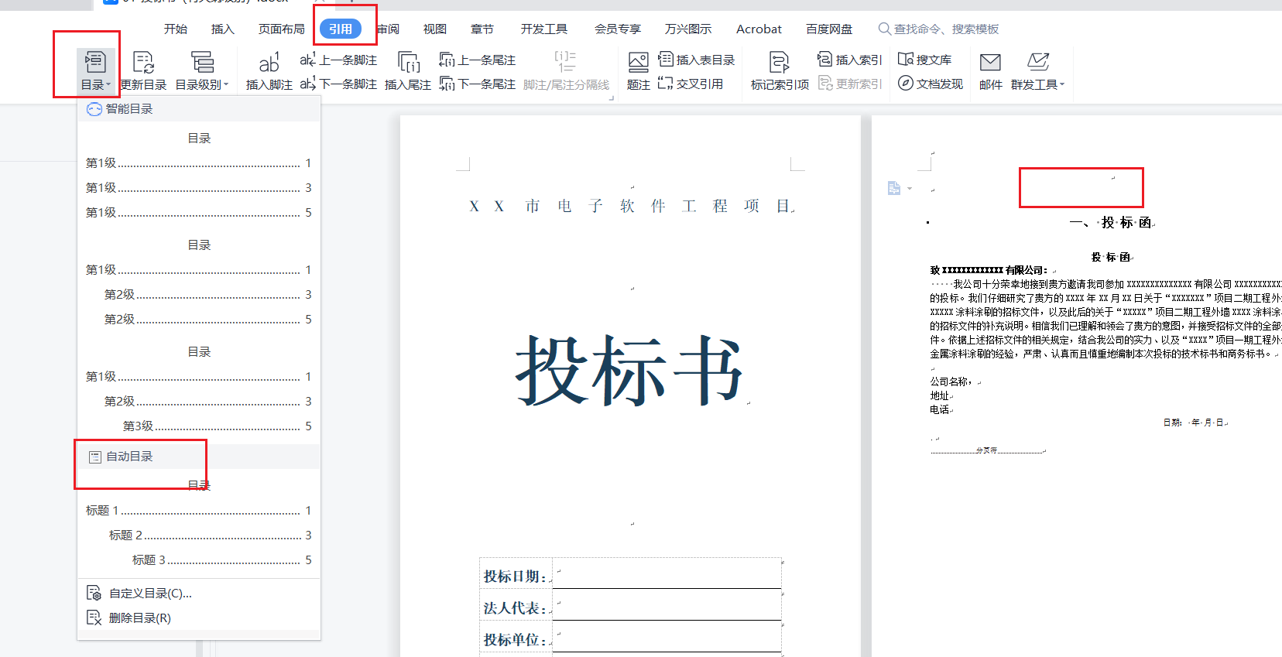
Task: Switch to the 开始 tab
Action: [176, 29]
